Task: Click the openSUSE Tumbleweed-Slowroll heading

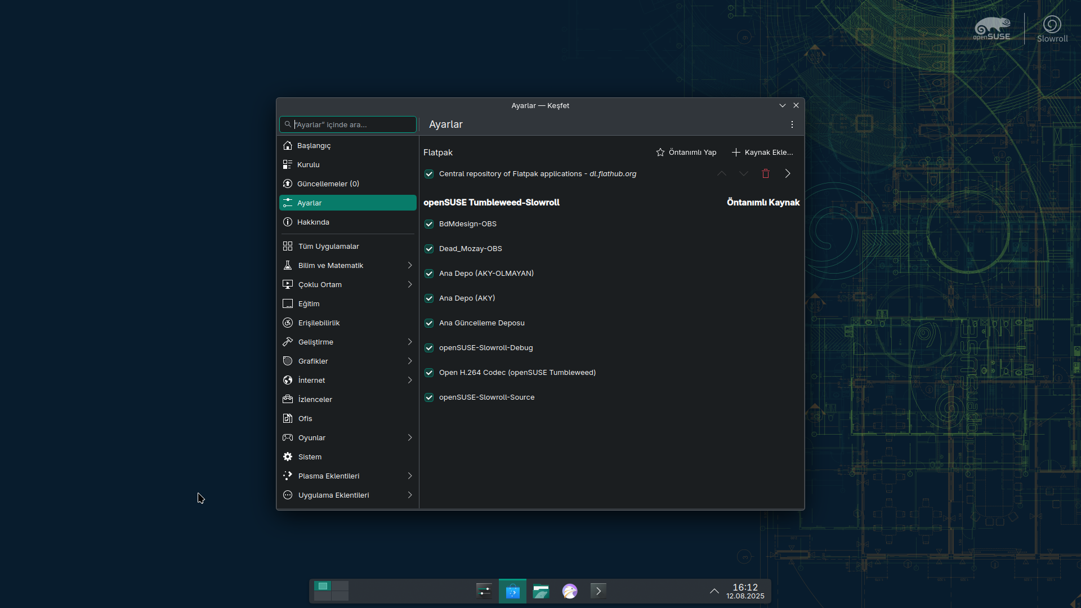Action: (x=492, y=202)
